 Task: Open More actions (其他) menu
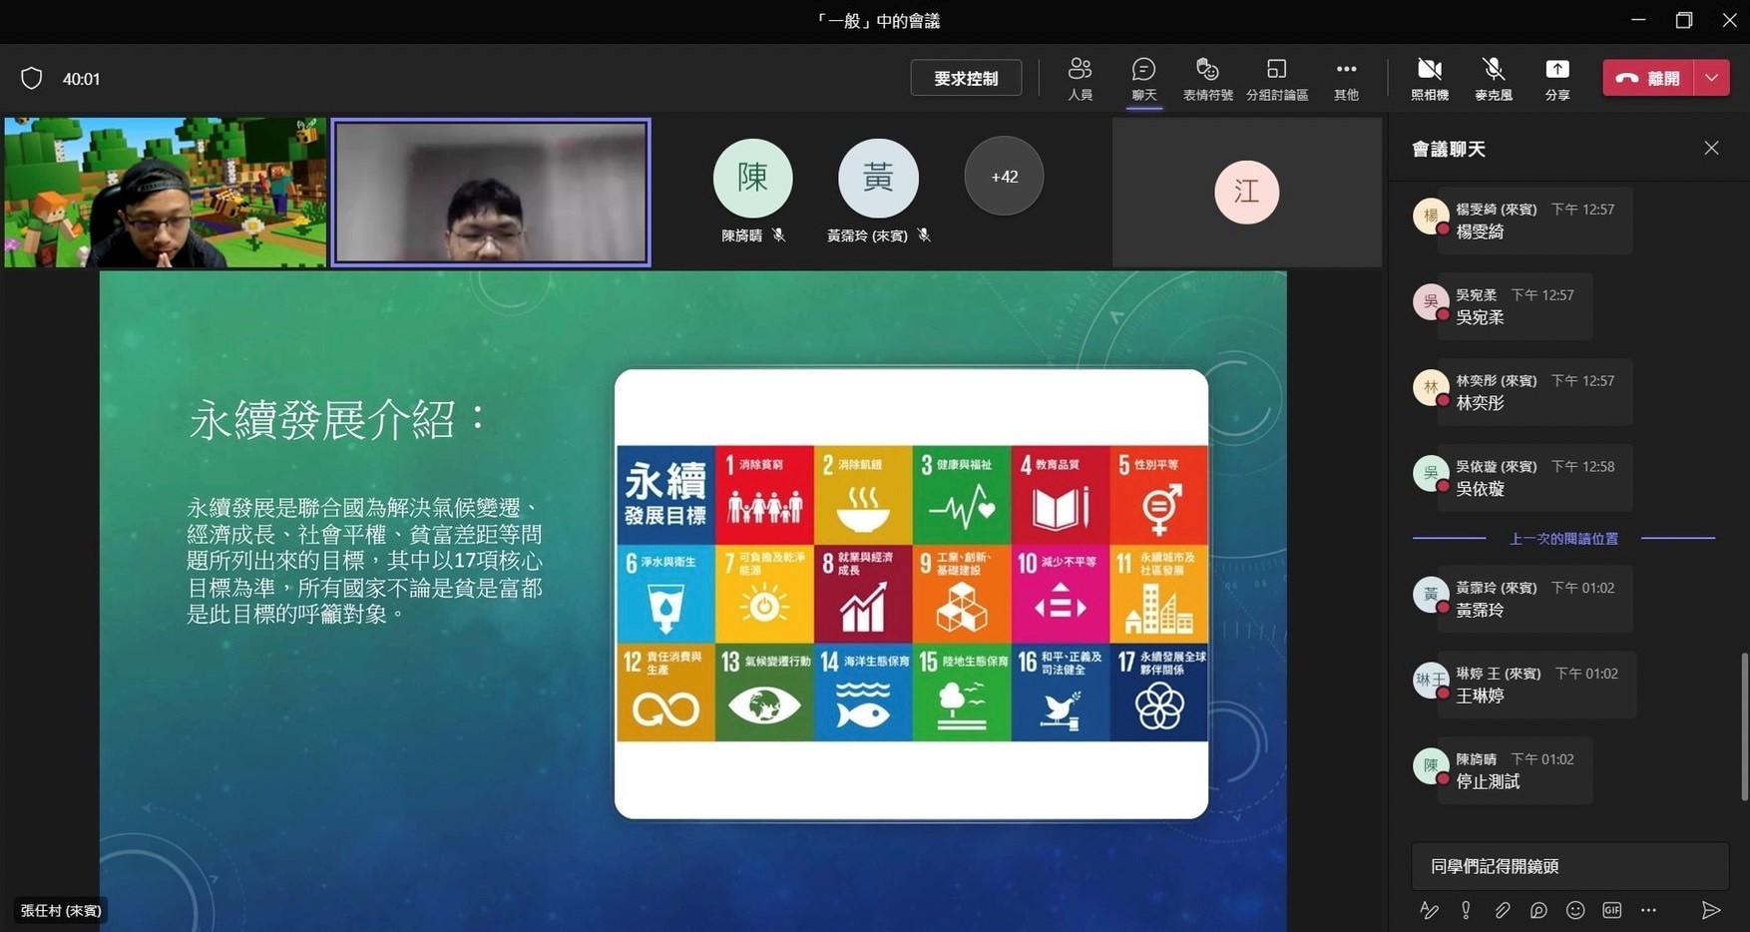click(x=1346, y=79)
